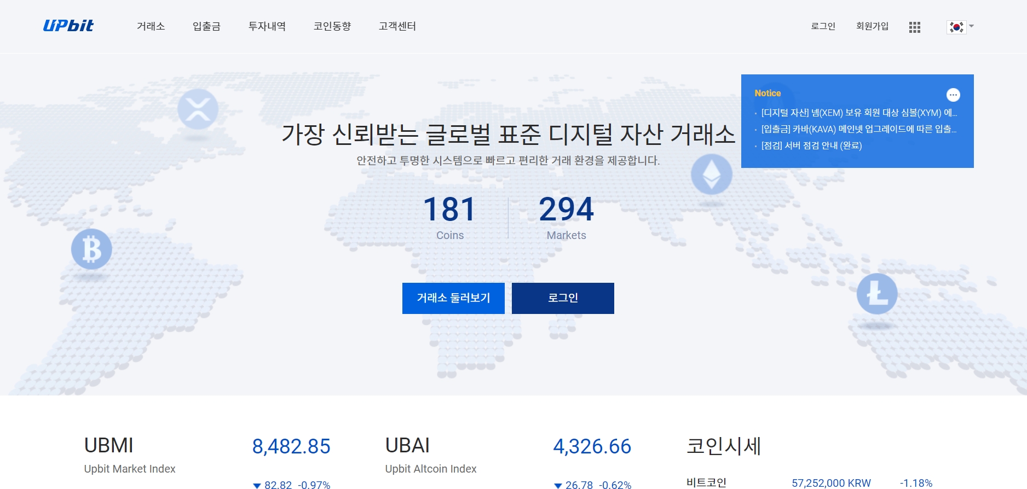Click the UPbit logo
Viewport: 1027px width, 489px height.
68,26
